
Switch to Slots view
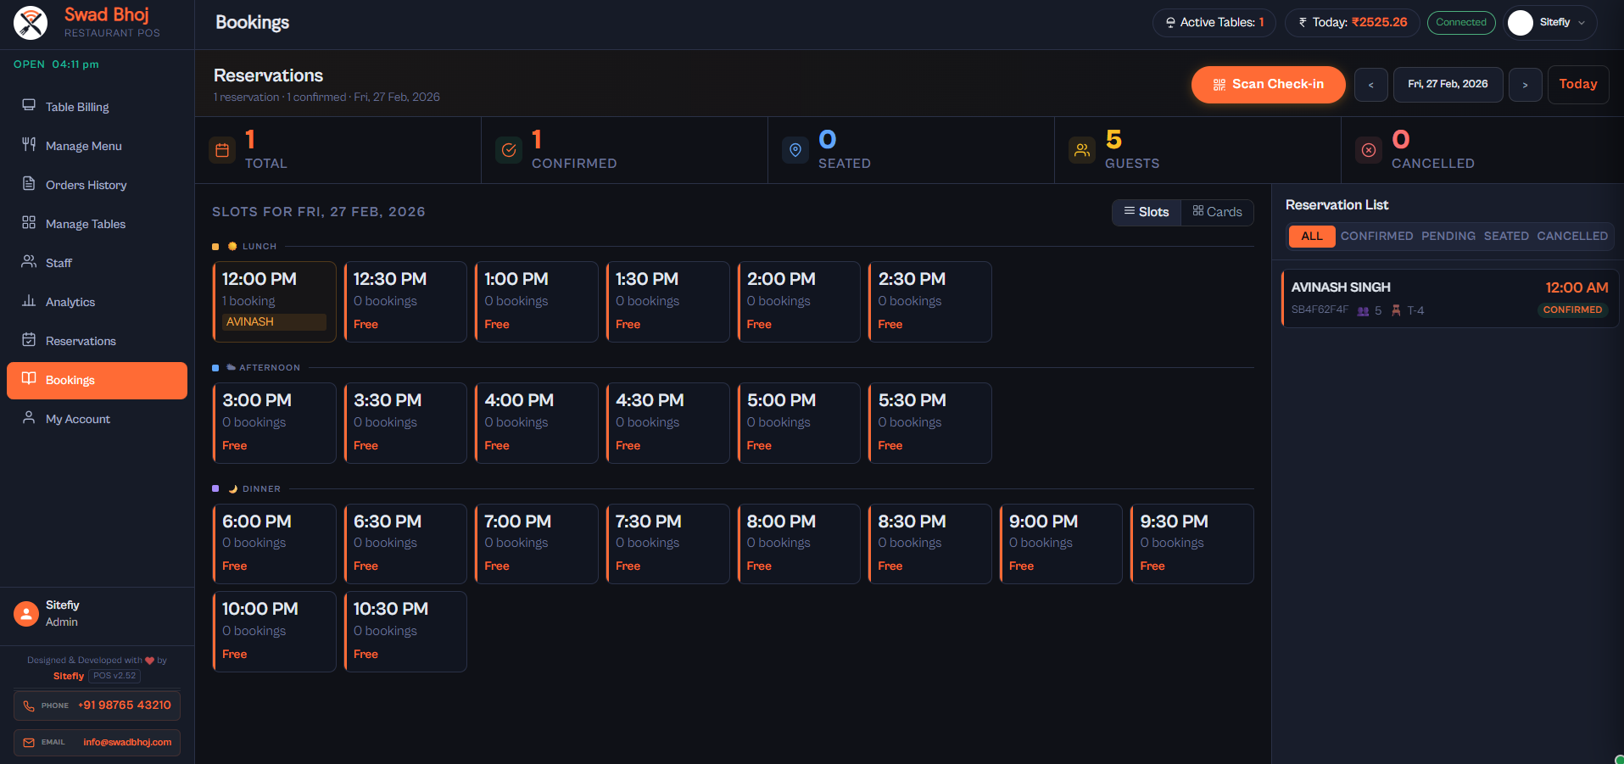click(1147, 212)
